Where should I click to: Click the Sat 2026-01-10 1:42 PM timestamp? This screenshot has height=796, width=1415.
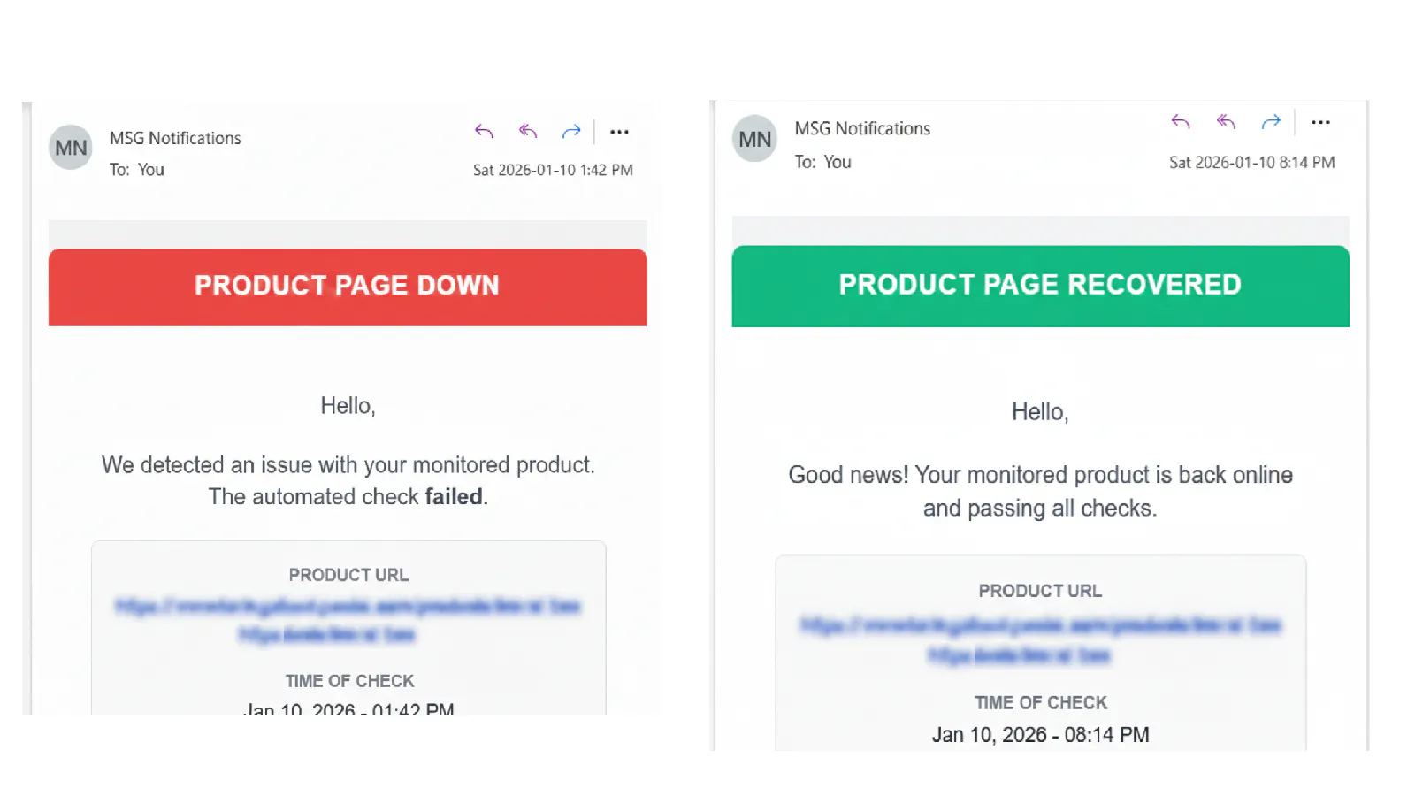553,170
